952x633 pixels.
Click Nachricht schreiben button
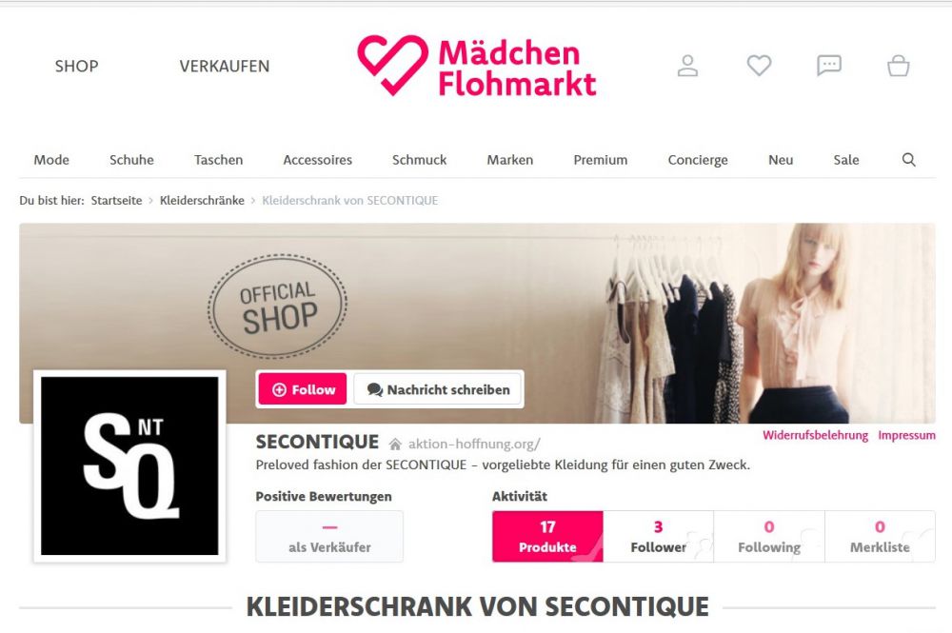[438, 389]
